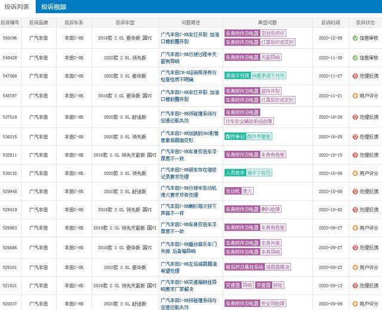This screenshot has height=310, width=382.
Task: Click the 人员技术 category tag
Action: [x=235, y=173]
